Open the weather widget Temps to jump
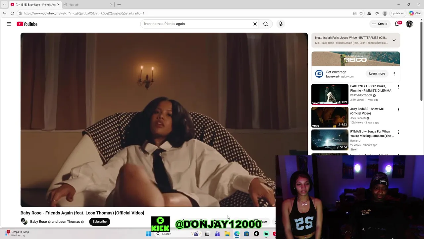 point(17,234)
